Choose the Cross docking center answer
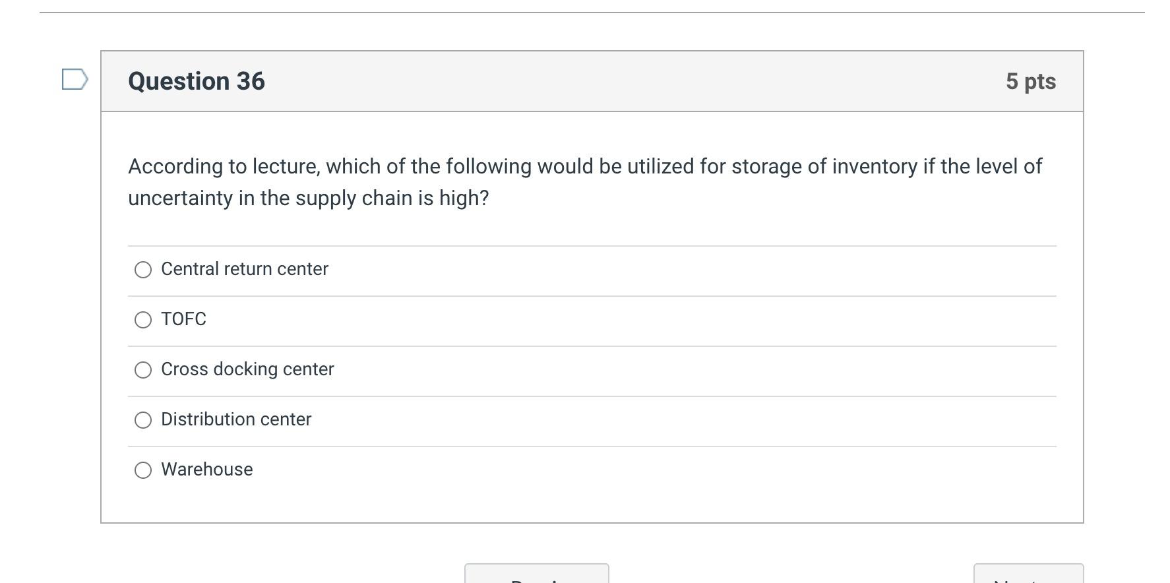Screen dimensions: 1170x583 [x=142, y=370]
